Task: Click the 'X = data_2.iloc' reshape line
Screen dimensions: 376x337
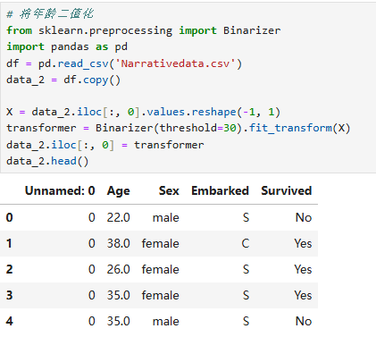Action: (144, 112)
